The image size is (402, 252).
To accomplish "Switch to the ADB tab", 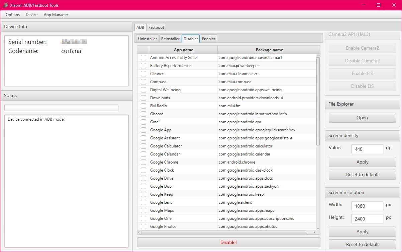I will click(x=140, y=27).
